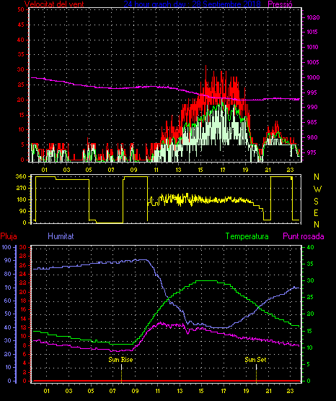Click the 'S' compass direction label
This screenshot has height=401, width=336.
coord(316,202)
